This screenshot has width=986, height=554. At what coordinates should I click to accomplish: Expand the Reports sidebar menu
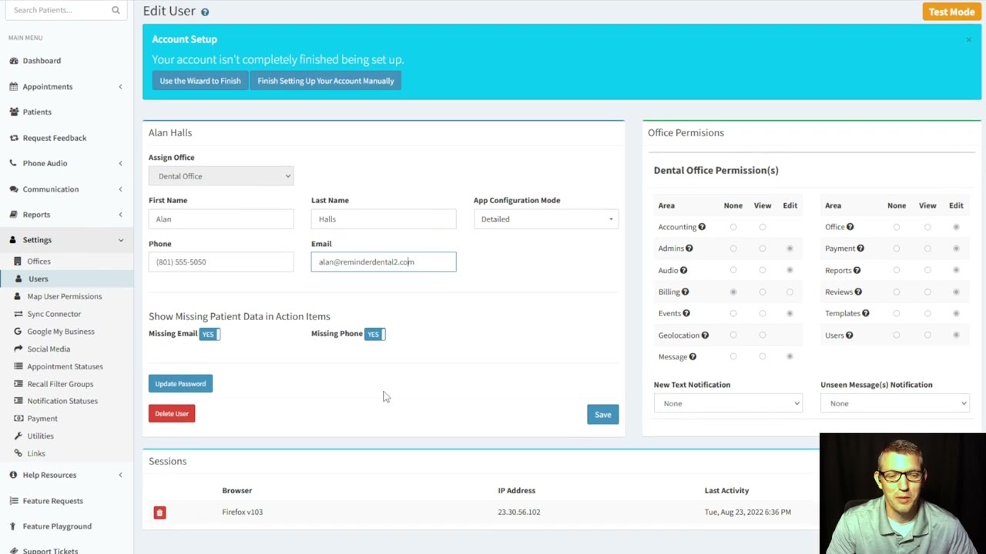click(66, 215)
